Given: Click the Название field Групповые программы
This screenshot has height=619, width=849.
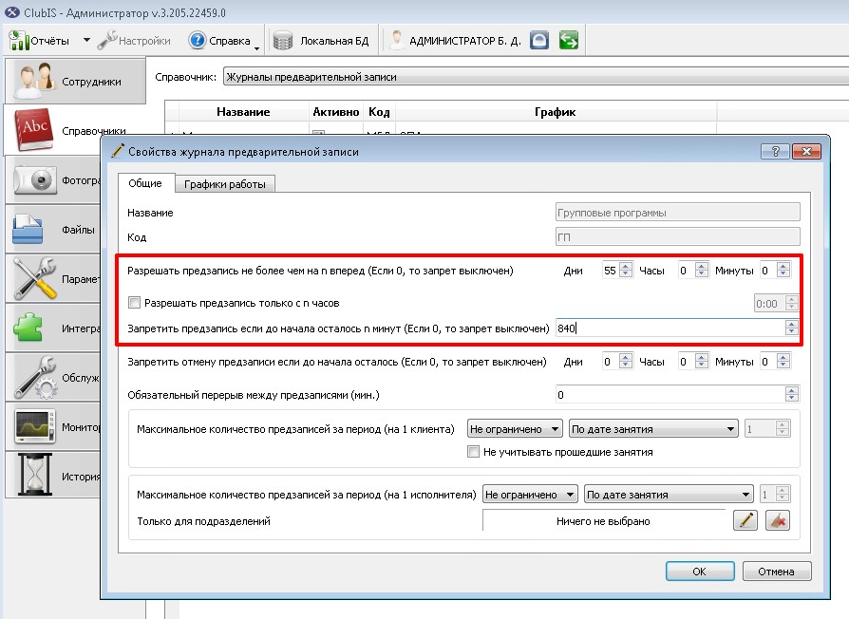Looking at the screenshot, I should 677,213.
